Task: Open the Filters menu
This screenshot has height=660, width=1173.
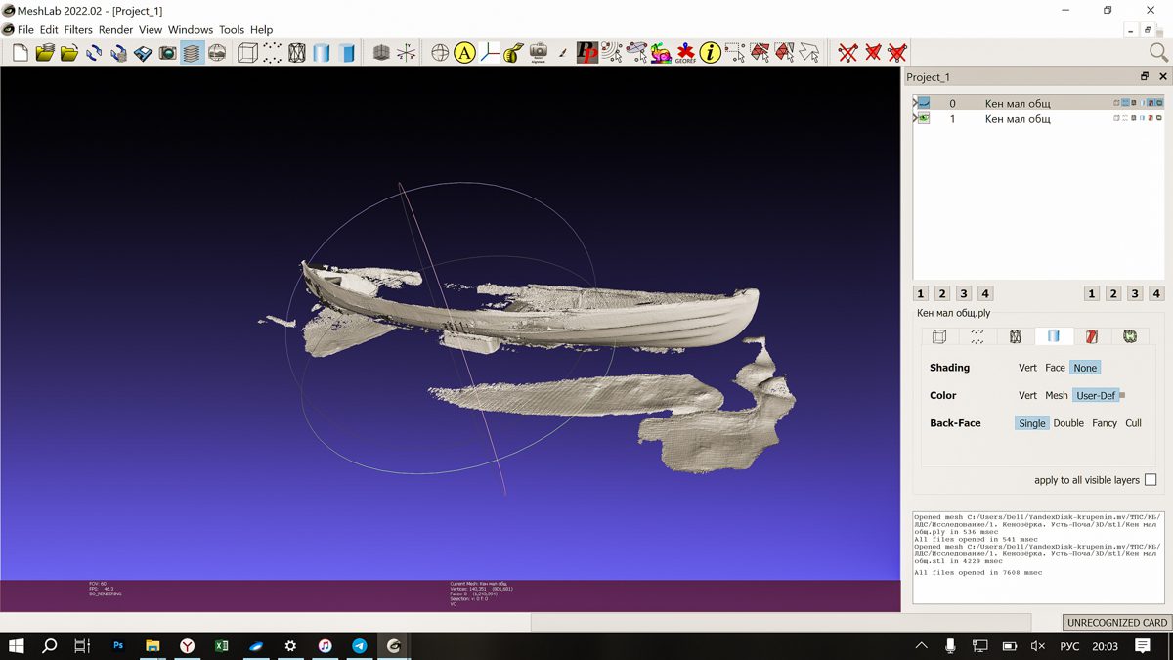Action: tap(78, 30)
